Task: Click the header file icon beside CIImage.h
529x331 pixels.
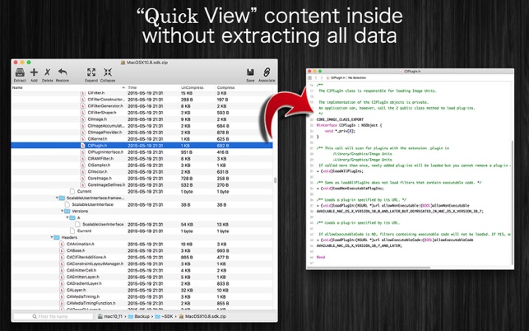Action: point(83,119)
